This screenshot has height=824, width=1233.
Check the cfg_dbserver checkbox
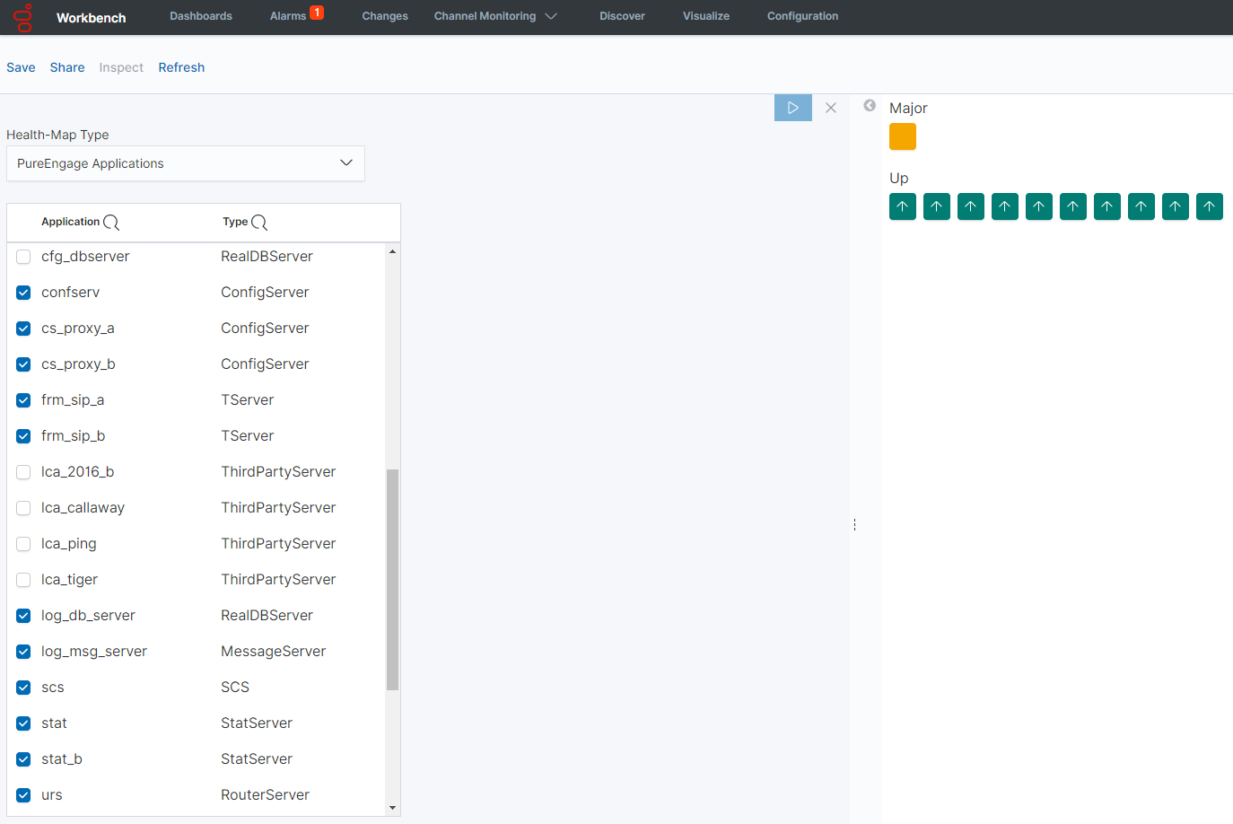(23, 257)
